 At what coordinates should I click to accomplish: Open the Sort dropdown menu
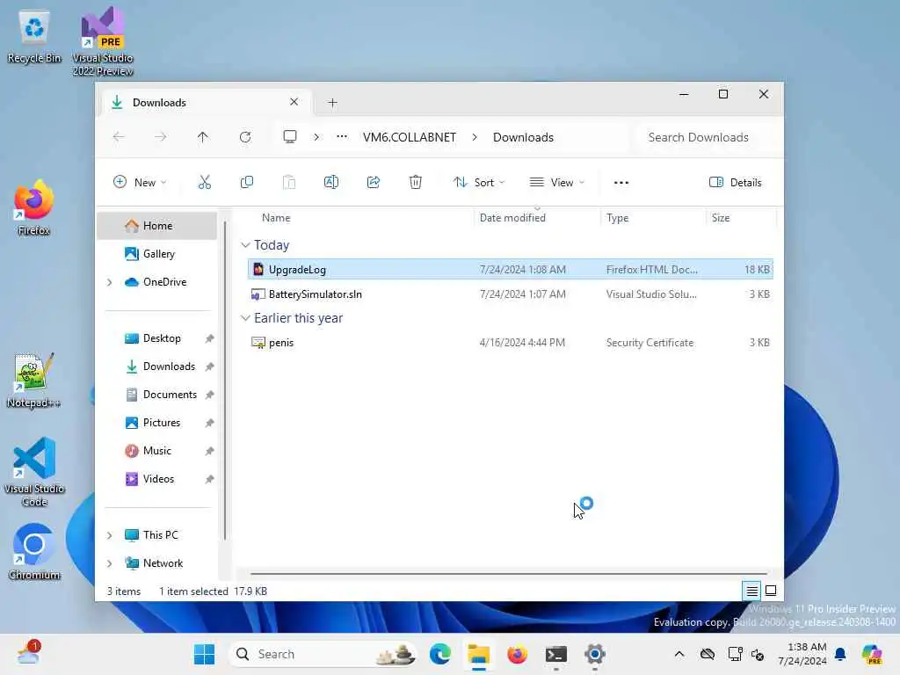479,183
